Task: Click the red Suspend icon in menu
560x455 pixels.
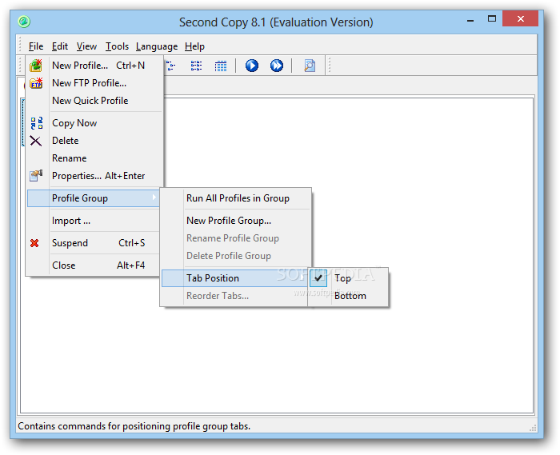Action: pyautogui.click(x=34, y=243)
